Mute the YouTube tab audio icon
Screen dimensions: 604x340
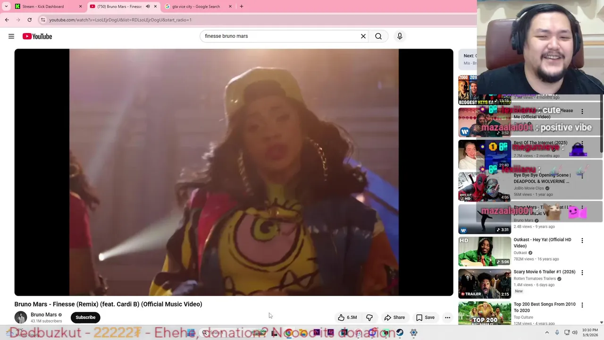point(148,7)
